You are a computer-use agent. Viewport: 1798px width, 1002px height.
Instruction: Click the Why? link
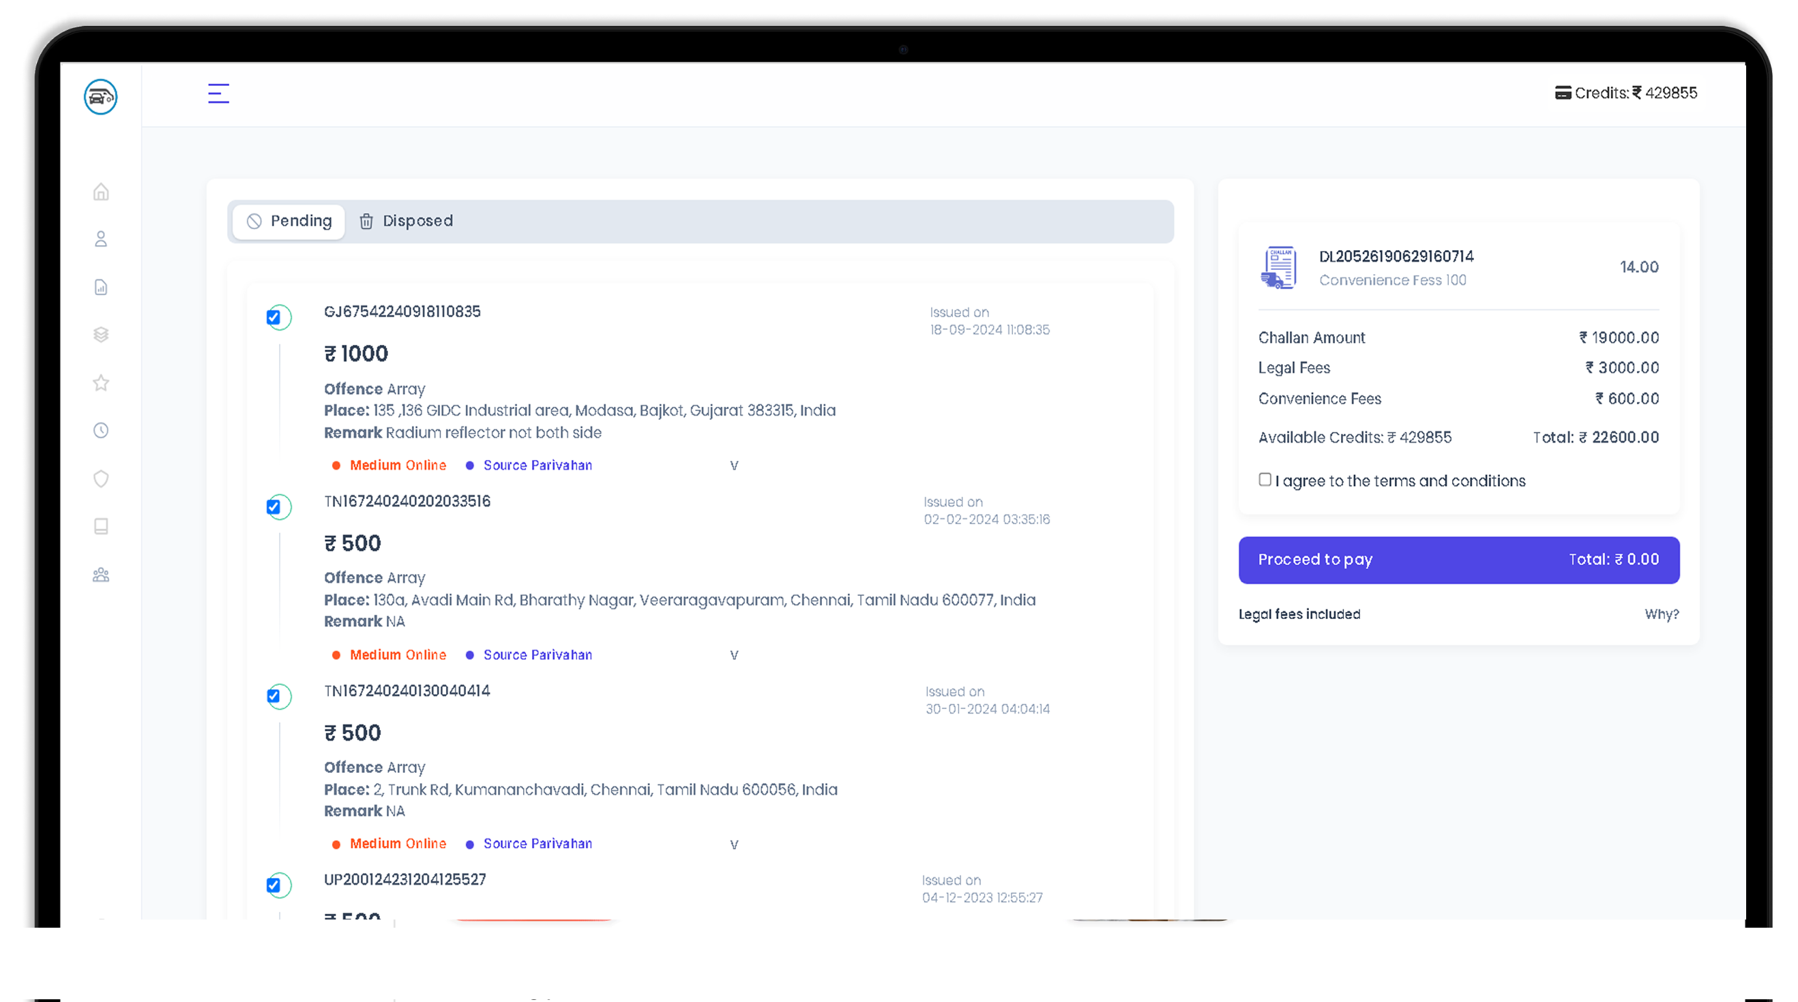1660,614
